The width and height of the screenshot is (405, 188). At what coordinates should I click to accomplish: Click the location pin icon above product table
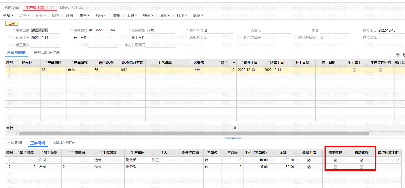pos(398,55)
